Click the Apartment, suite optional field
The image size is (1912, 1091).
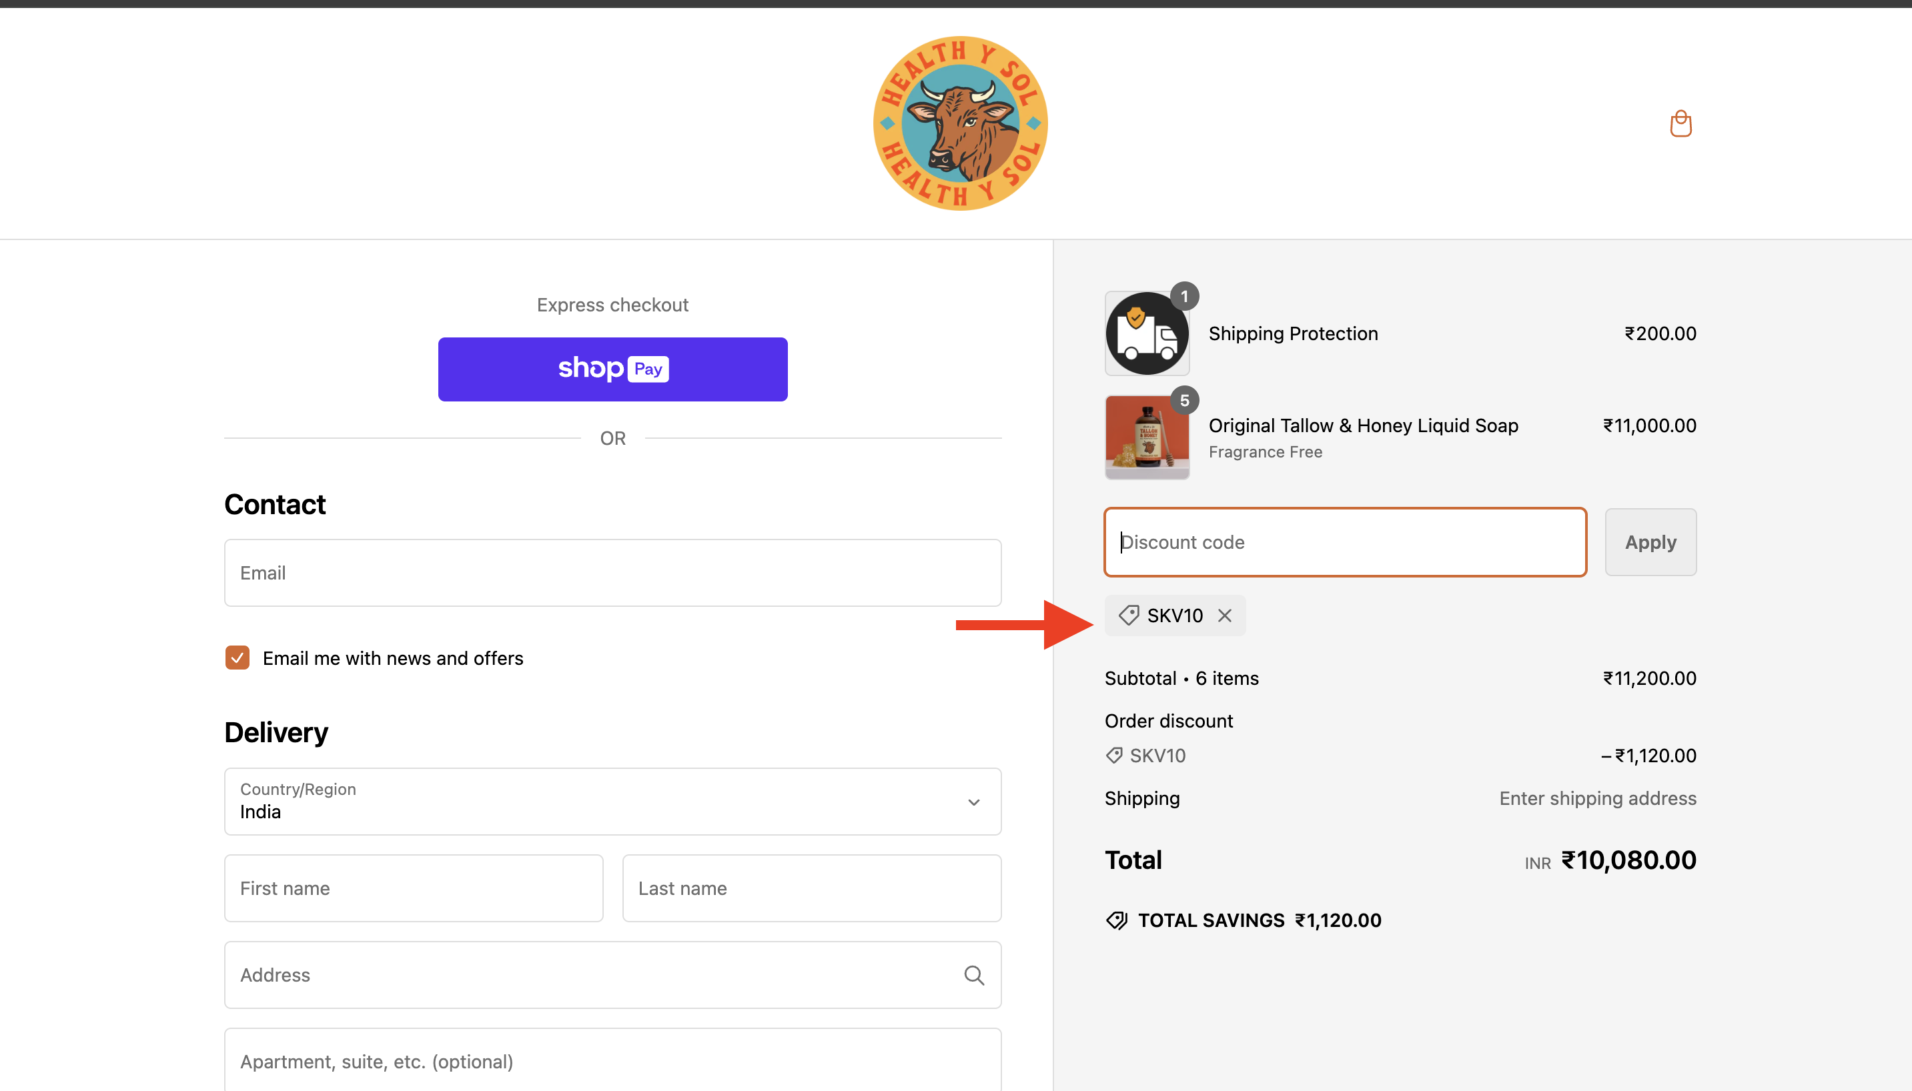[612, 1061]
